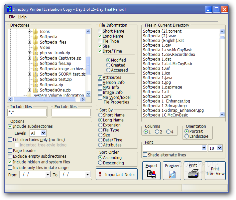Viewport: 236px width, 200px height.
Task: Click directories horizontal scrollbar right arrow
Action: click(82, 99)
